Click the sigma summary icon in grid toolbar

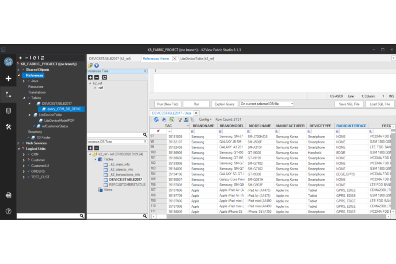pos(186,120)
